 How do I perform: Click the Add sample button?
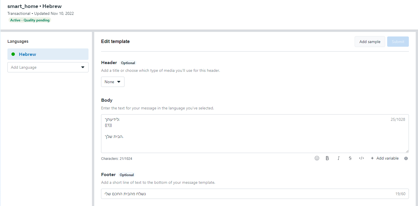click(370, 42)
